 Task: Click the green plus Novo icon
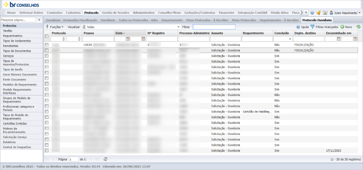coord(342,27)
